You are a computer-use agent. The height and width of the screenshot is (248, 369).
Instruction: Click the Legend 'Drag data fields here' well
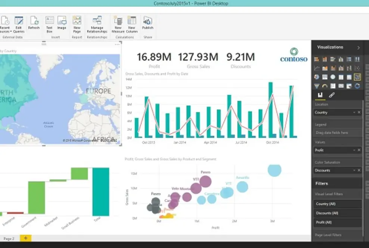[338, 133]
